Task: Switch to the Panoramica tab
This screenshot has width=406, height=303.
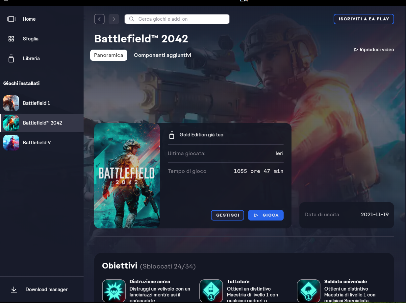Action: click(x=109, y=55)
